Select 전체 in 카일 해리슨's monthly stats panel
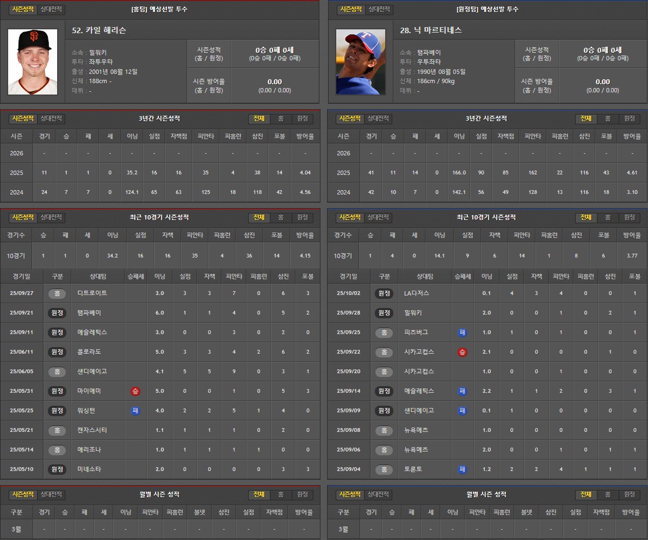648x540 pixels. (259, 494)
